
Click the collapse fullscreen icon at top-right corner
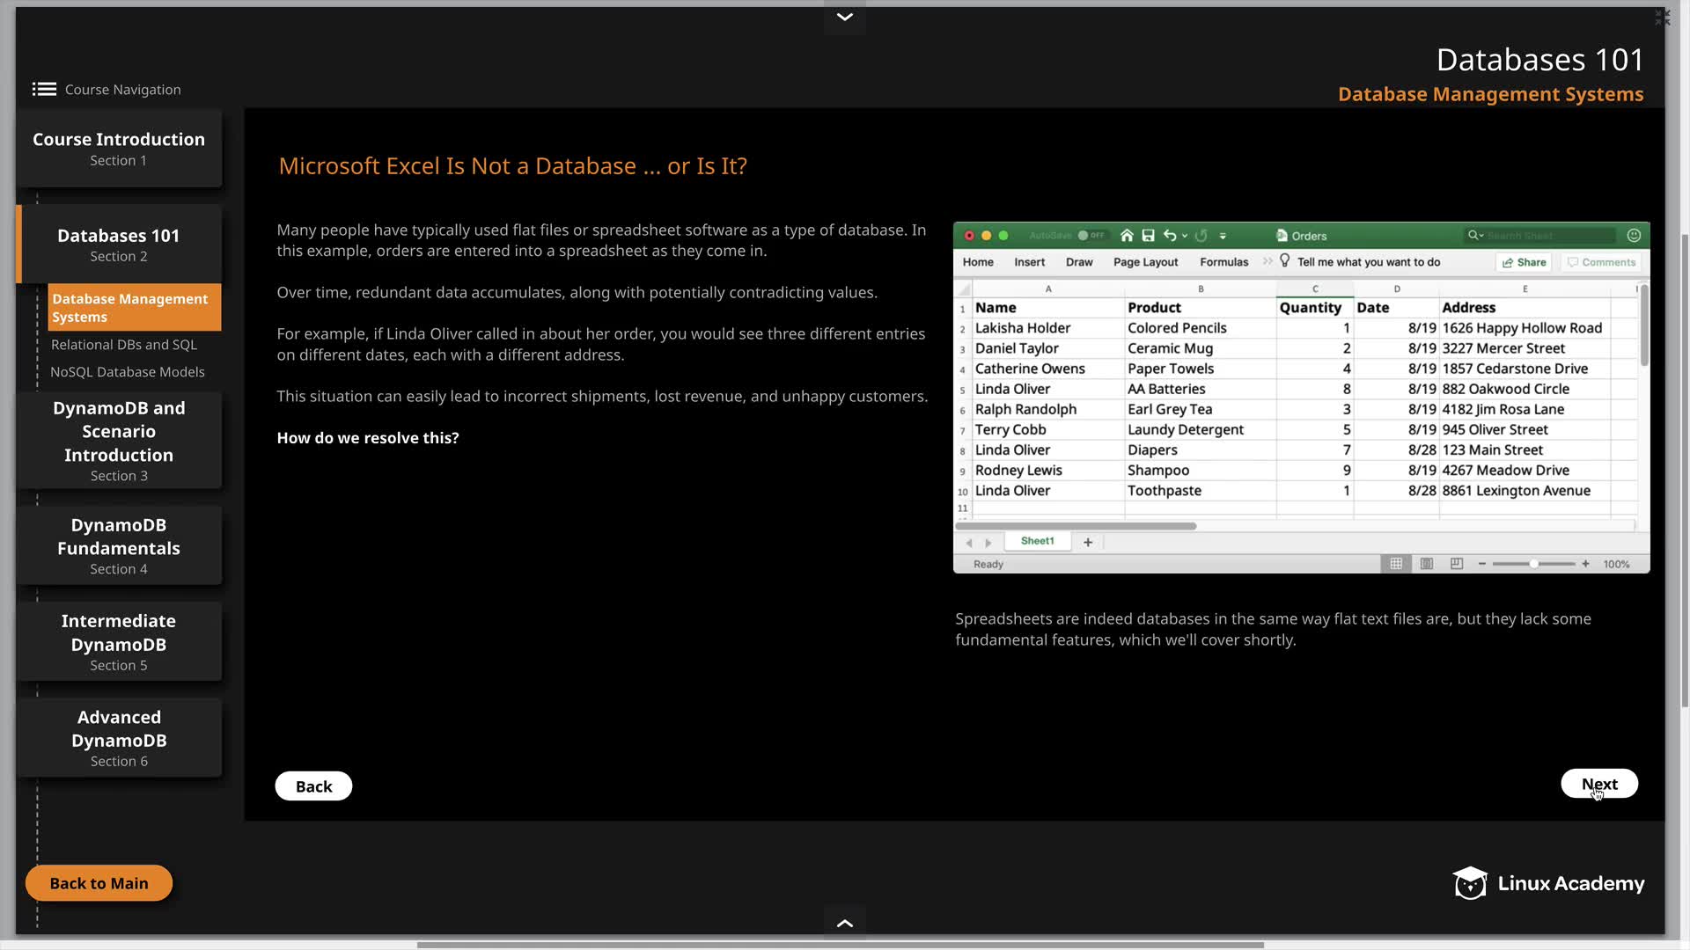click(1662, 18)
